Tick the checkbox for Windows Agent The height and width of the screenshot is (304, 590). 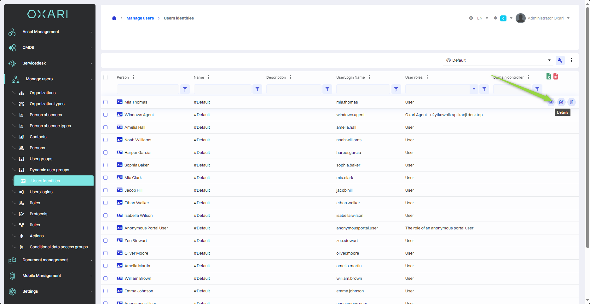(x=106, y=115)
